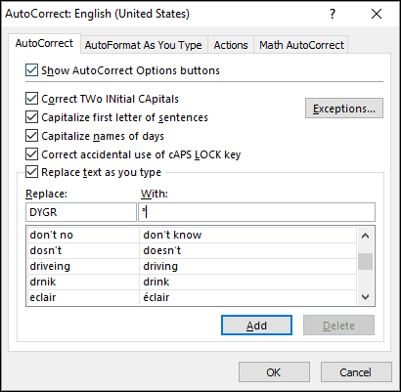This screenshot has height=392, width=401.
Task: Click the list scroll down arrow
Action: click(x=365, y=297)
